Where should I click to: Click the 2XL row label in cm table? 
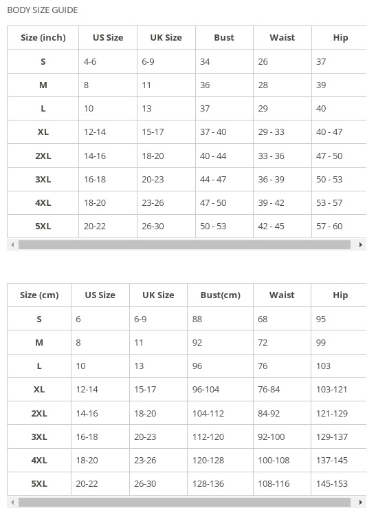(x=39, y=413)
